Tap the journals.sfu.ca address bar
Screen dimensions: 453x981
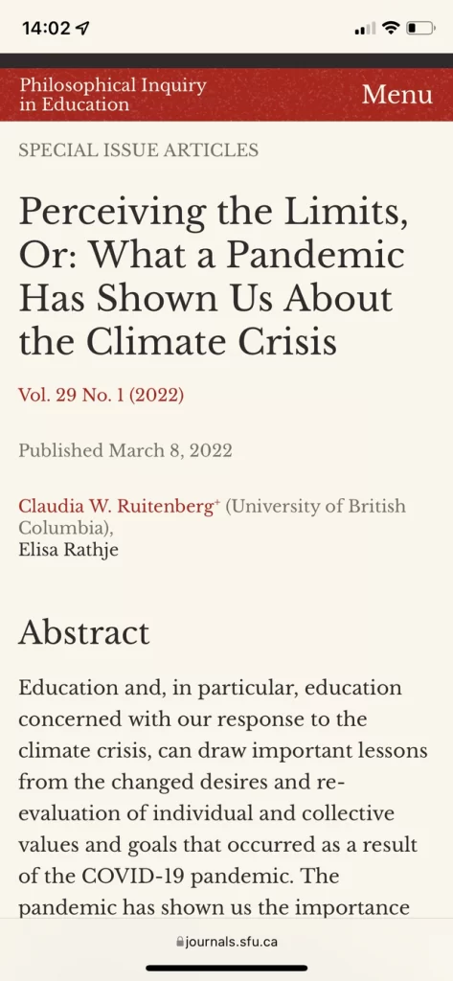[226, 942]
